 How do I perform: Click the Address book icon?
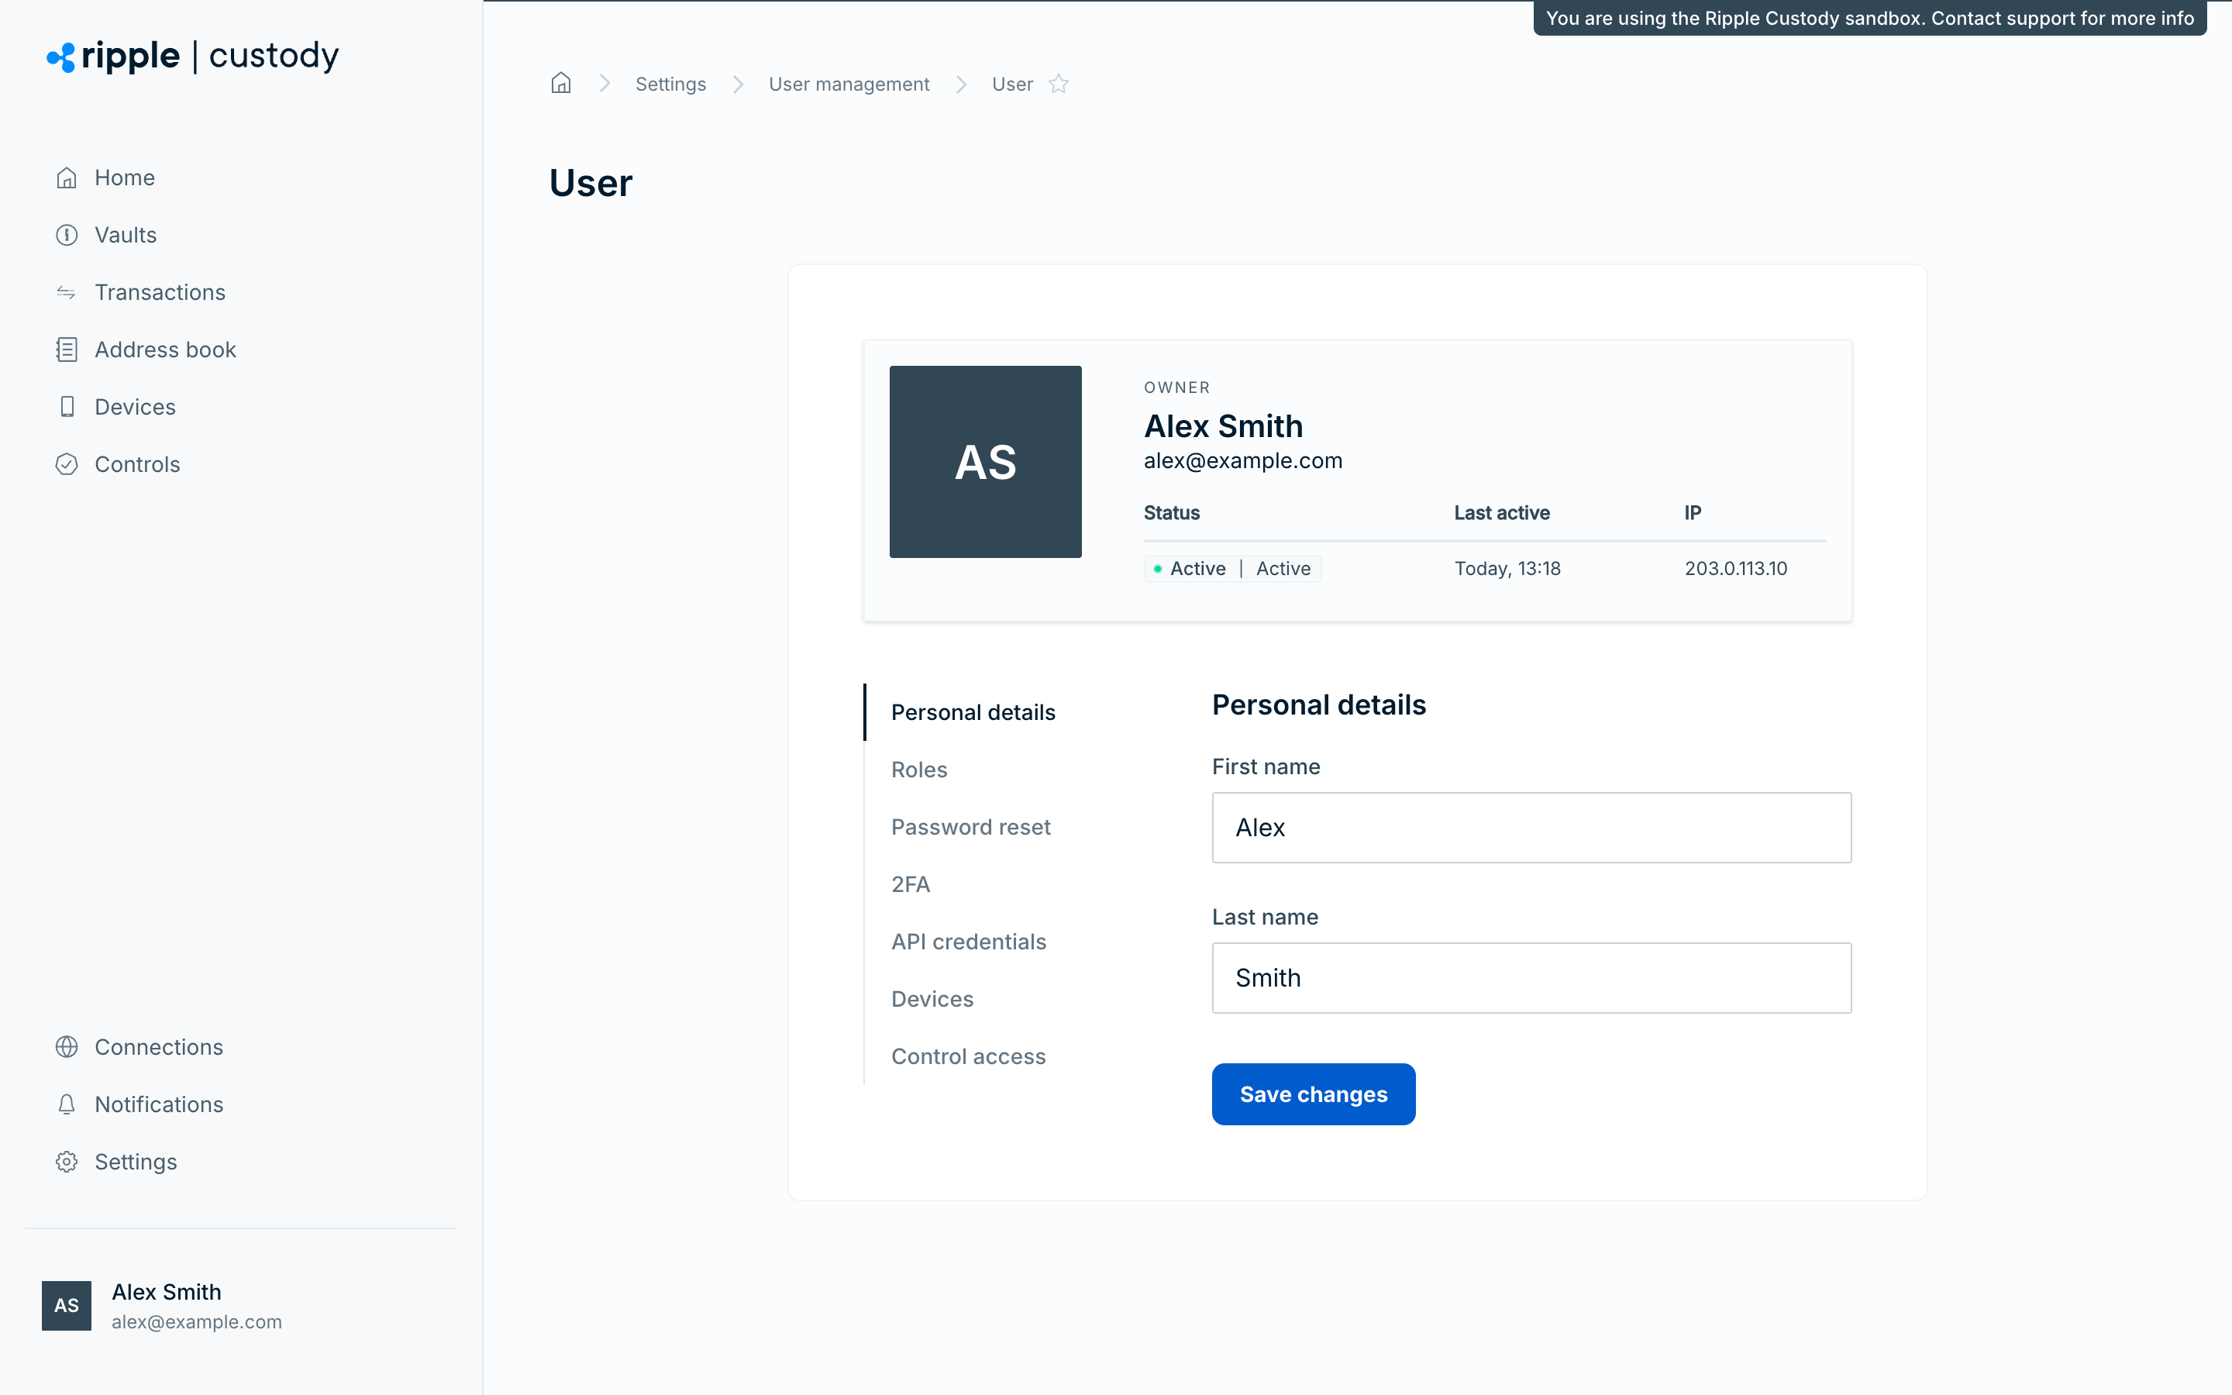[x=67, y=350]
